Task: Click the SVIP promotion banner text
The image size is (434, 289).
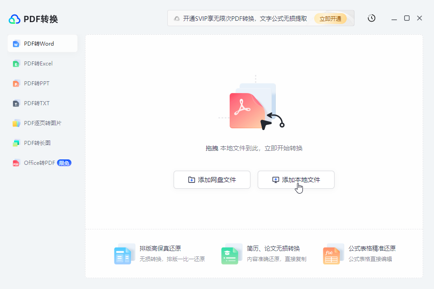Action: pos(245,19)
